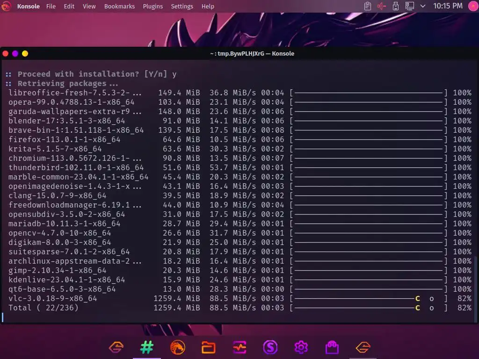Viewport: 479px width, 359px height.
Task: Launch the orange dragon browser dock icon
Action: click(178, 347)
